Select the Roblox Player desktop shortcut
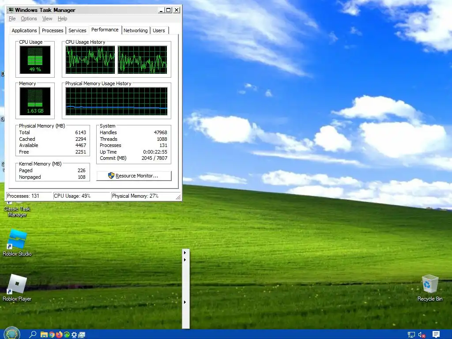Screen dimensions: 452x339 coord(17,288)
